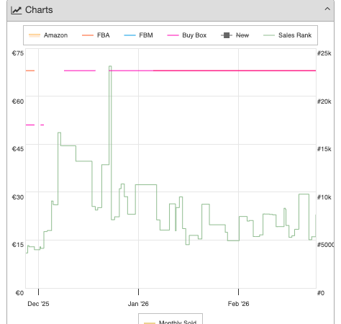Click the #15k rank axis label
Viewport: 341px width, 324px height.
tap(324, 149)
